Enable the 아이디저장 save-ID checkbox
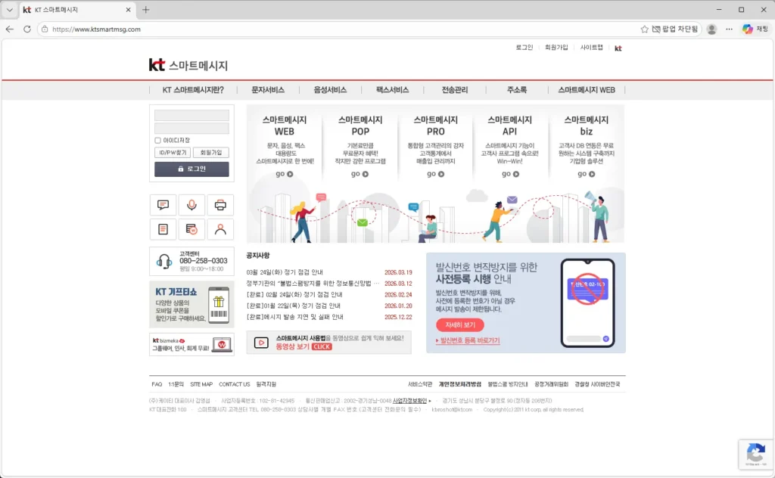Screen dimensions: 775x478 (x=157, y=141)
